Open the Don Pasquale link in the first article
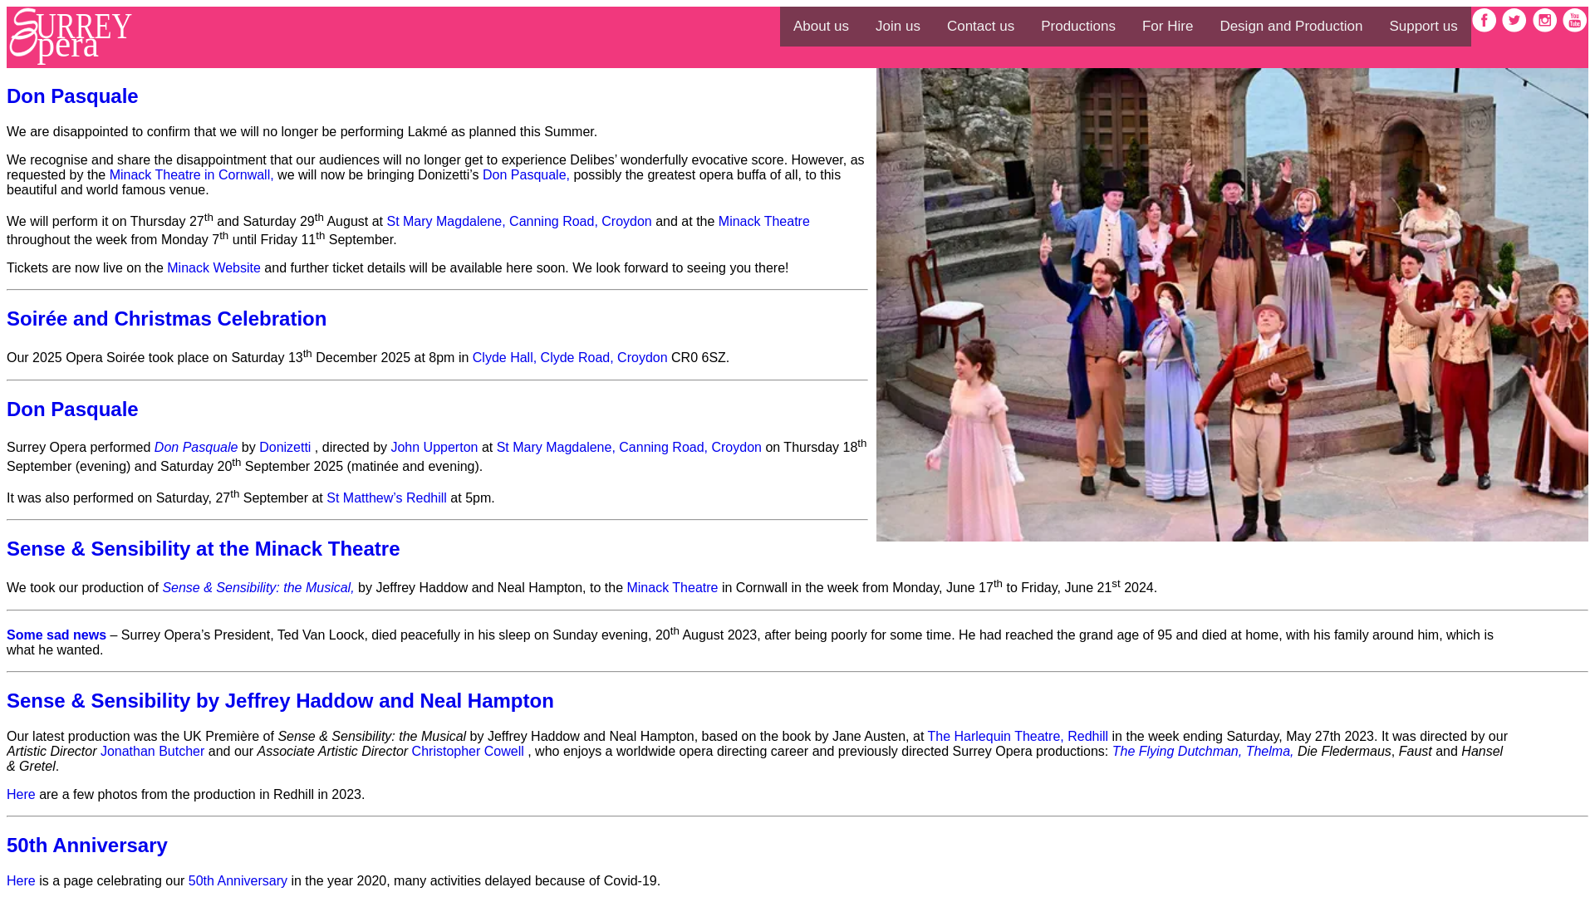 pos(524,175)
